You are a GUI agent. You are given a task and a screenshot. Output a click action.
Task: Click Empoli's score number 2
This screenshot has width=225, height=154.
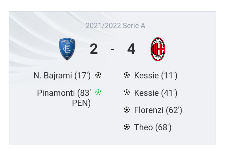(94, 49)
